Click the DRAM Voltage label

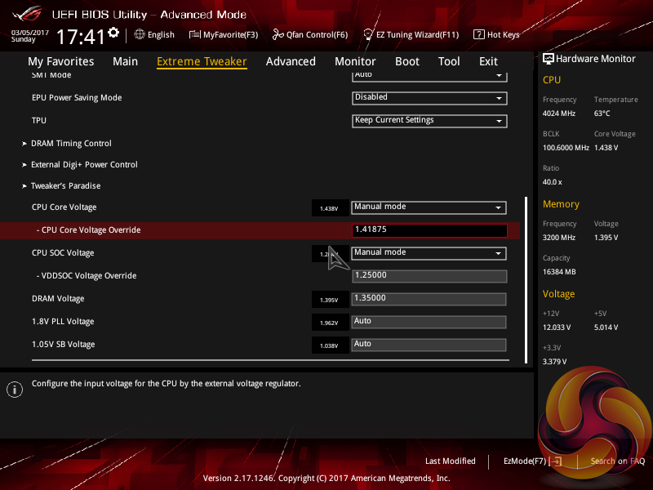(x=58, y=299)
